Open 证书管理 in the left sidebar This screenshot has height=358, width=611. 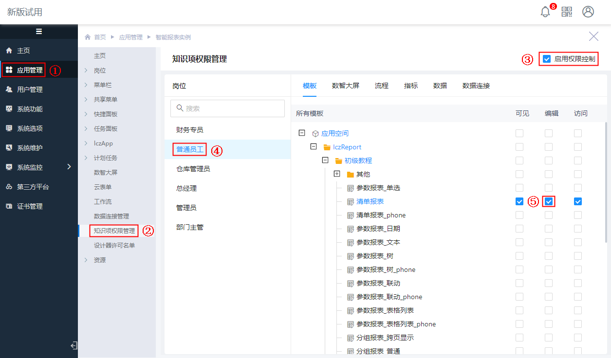point(30,206)
